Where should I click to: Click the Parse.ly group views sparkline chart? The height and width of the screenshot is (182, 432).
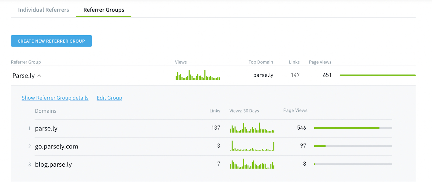coord(198,75)
